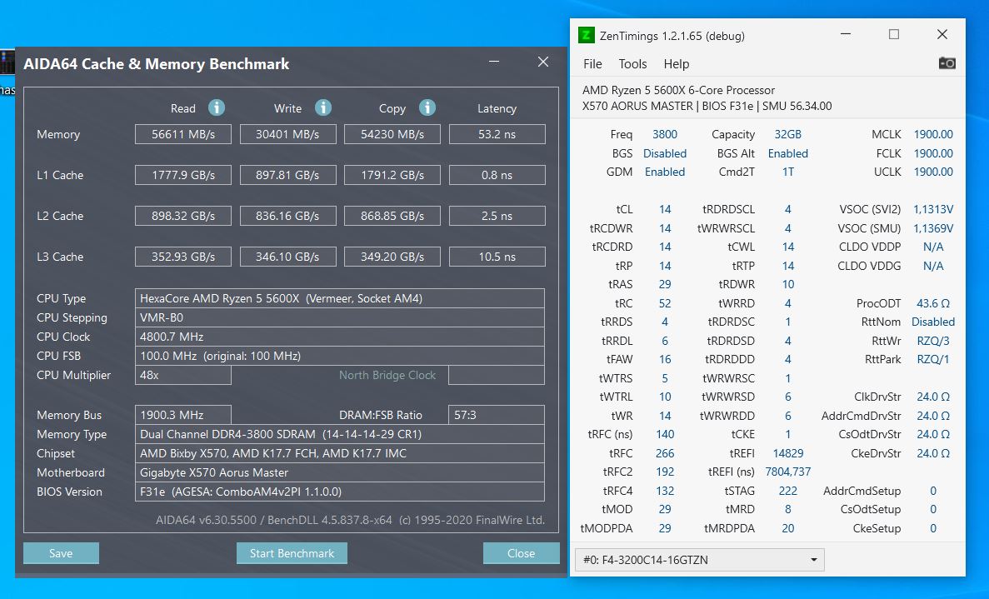Click L2 Cache Read value 898.32 GB/s
989x599 pixels.
click(183, 217)
